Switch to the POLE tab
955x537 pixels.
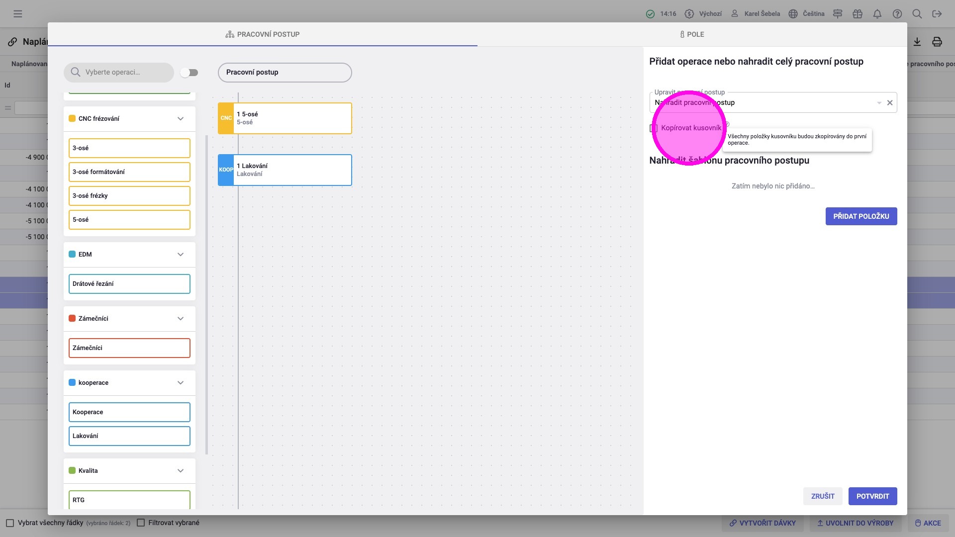pyautogui.click(x=692, y=34)
